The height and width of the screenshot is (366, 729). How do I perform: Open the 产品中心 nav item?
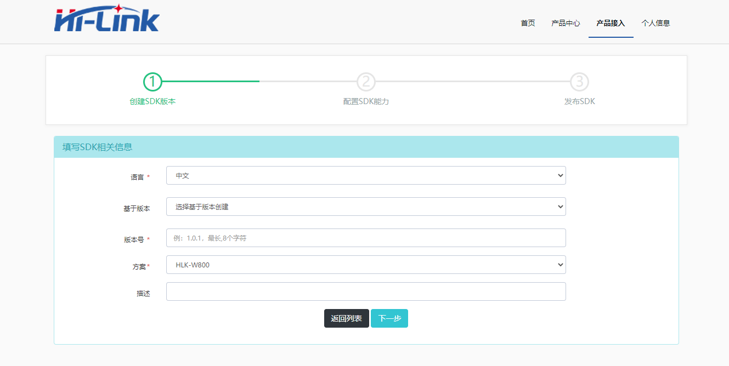(x=566, y=23)
